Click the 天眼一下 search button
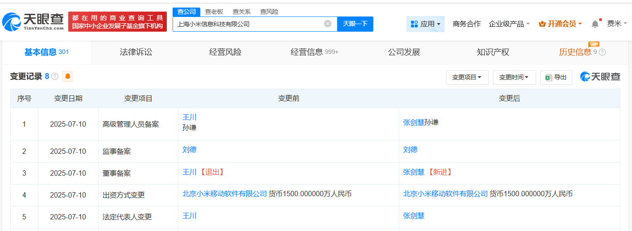Screen dimensions: 632x231 355,24
